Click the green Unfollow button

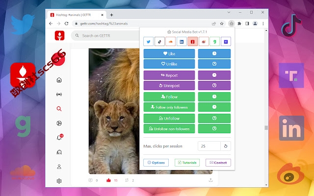[169, 119]
